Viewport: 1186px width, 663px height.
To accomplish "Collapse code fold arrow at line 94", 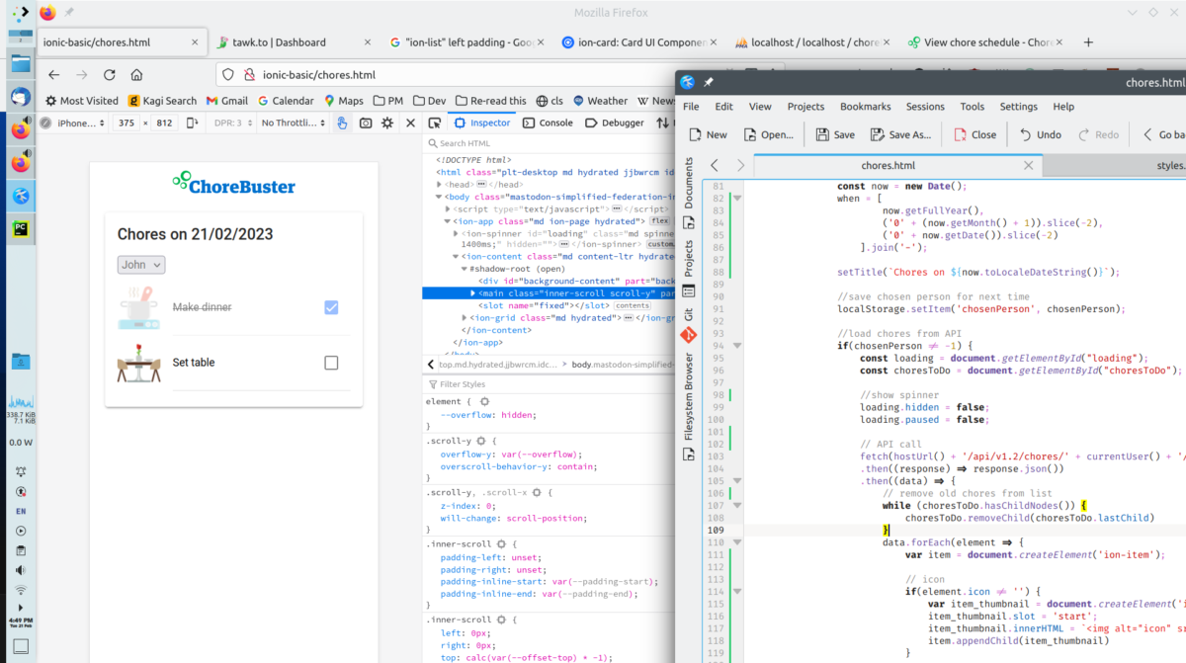I will coord(736,346).
